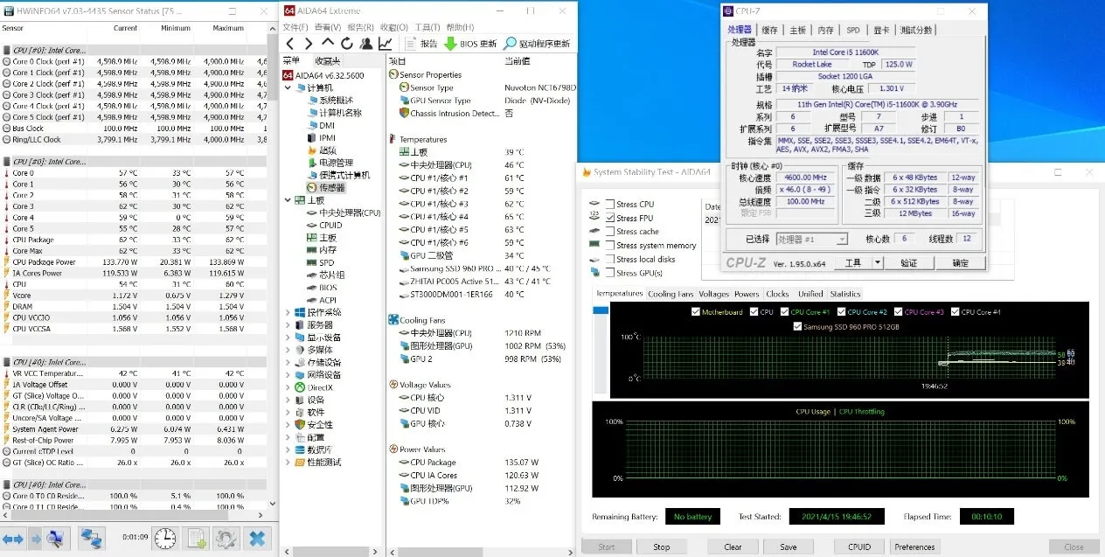Click the BIOS 更新 green arrow button
The width and height of the screenshot is (1105, 557).
pos(469,44)
